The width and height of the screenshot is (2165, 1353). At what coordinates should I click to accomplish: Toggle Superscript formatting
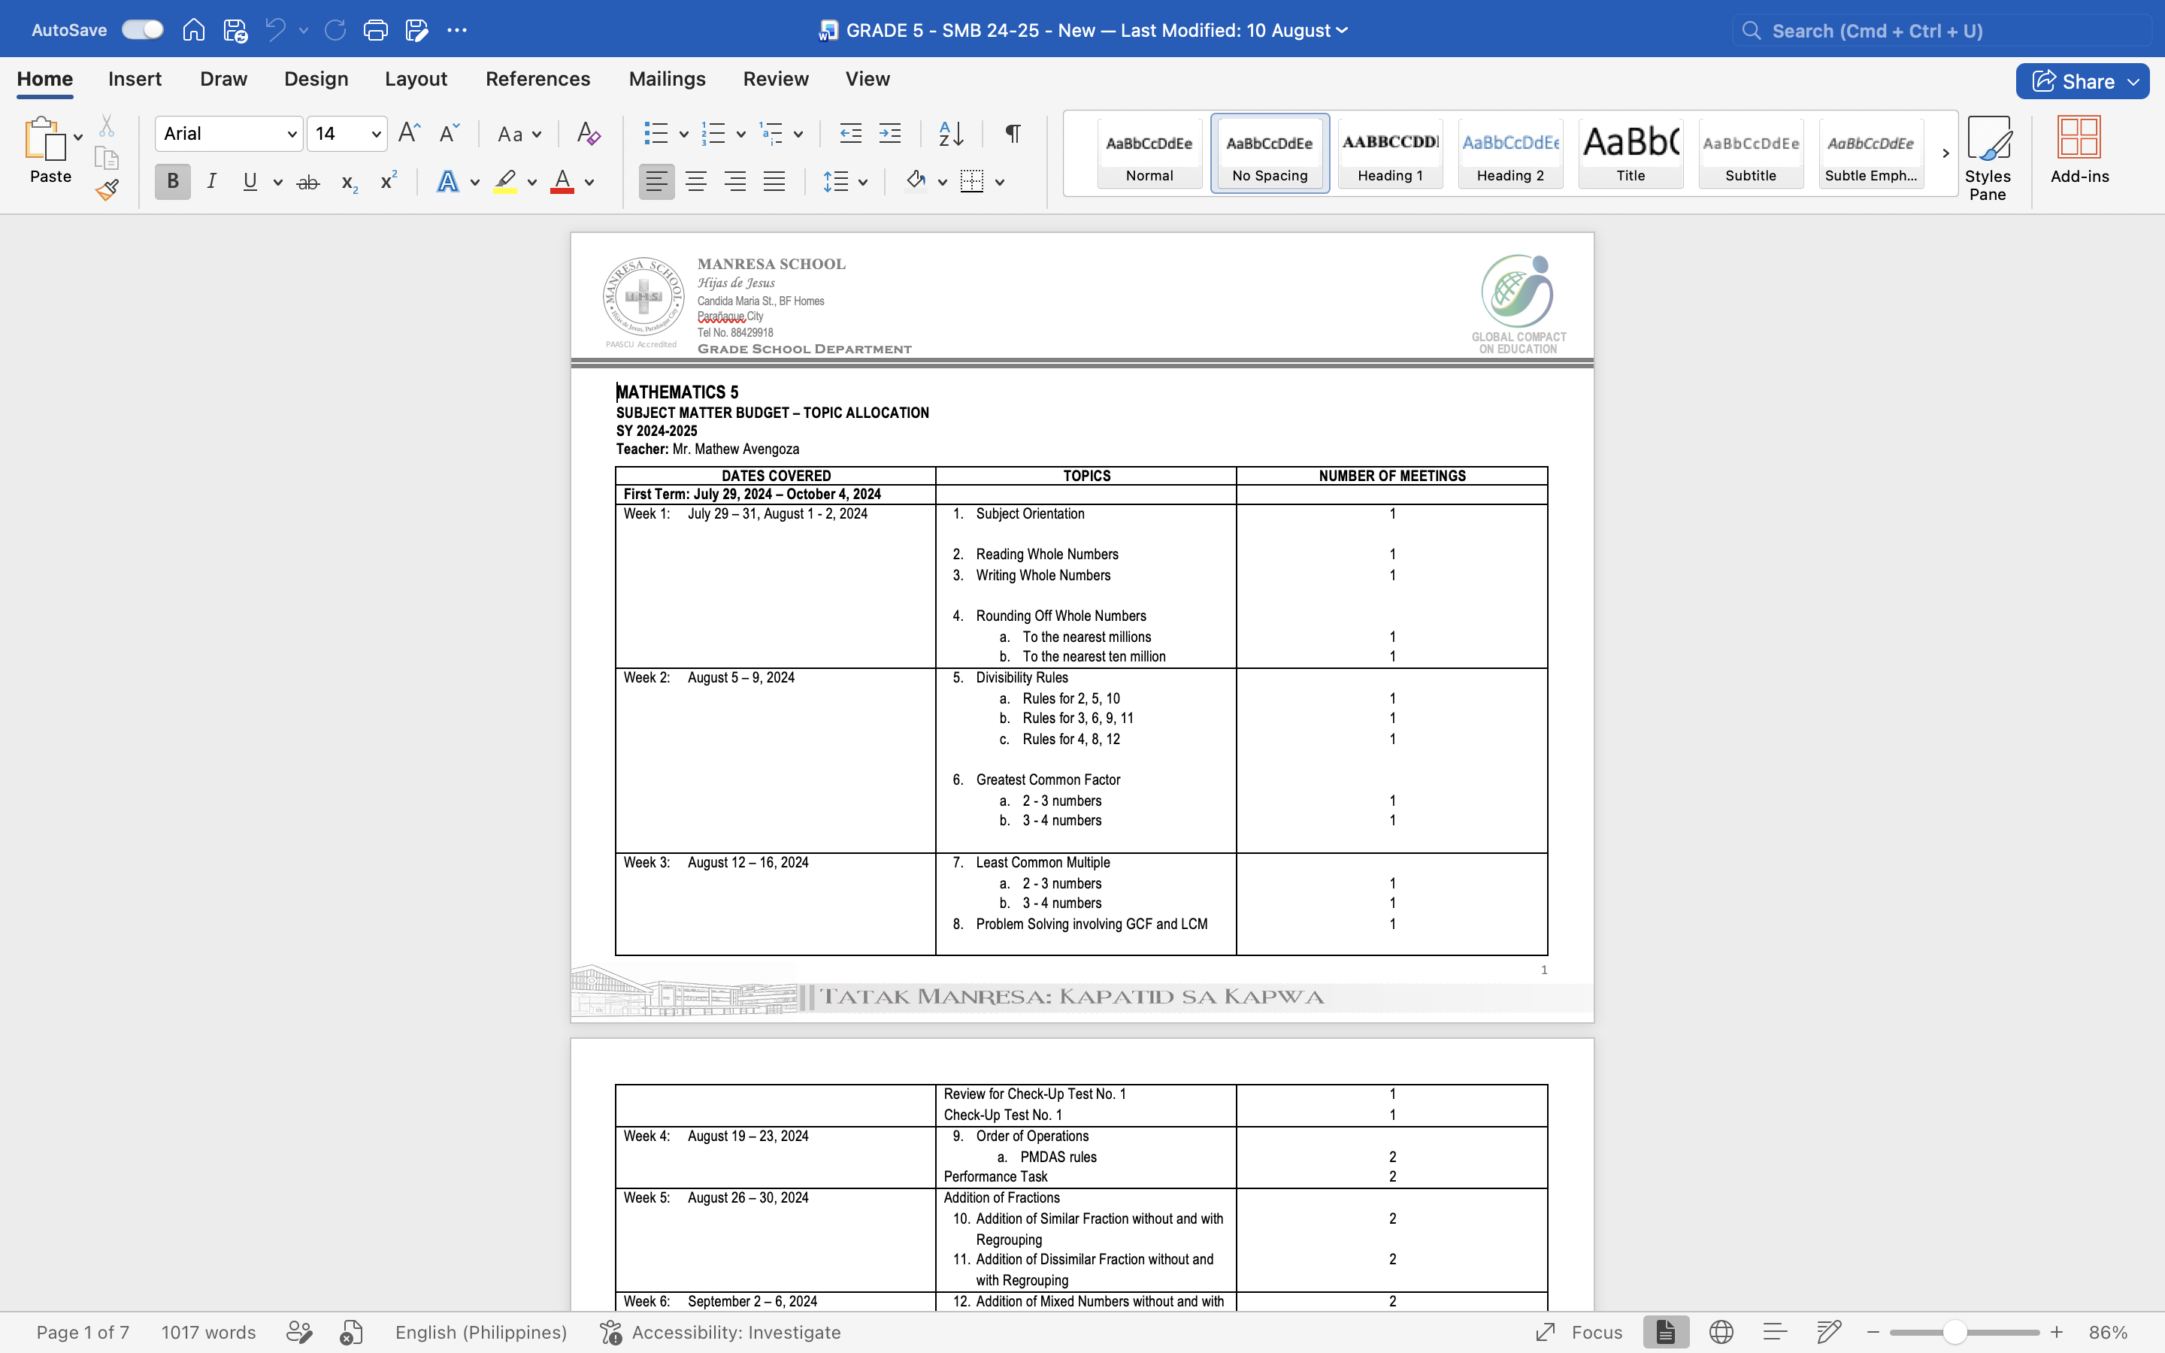coord(388,180)
